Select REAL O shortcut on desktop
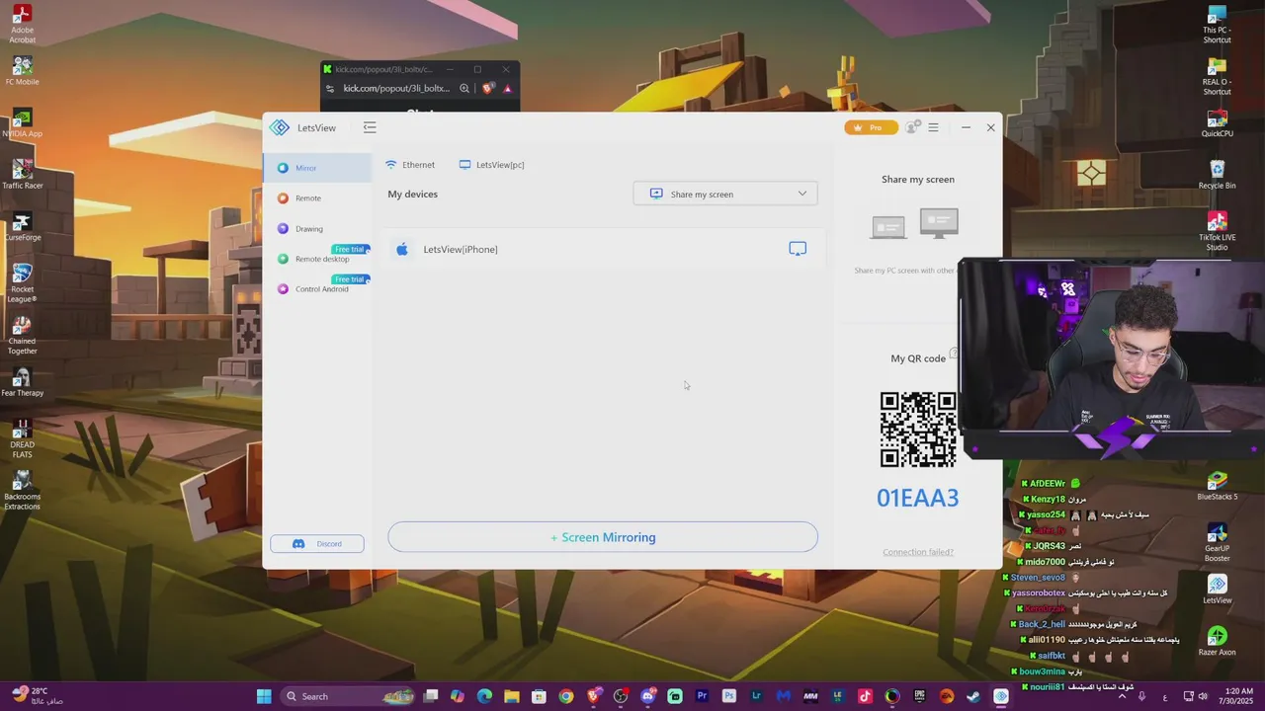Image resolution: width=1265 pixels, height=711 pixels. coord(1217,76)
